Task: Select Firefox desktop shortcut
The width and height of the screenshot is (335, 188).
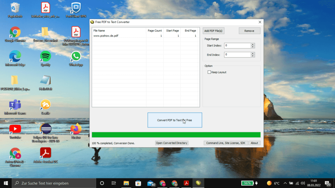Action: [76, 131]
